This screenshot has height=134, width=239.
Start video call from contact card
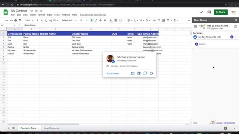click(x=151, y=73)
